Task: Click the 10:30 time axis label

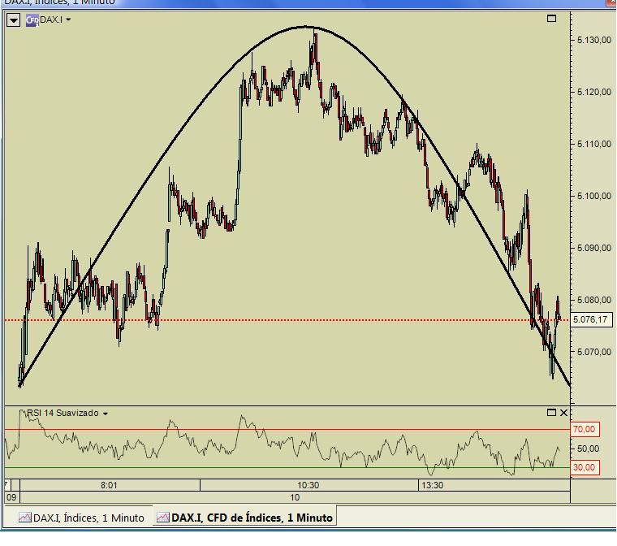Action: [308, 485]
